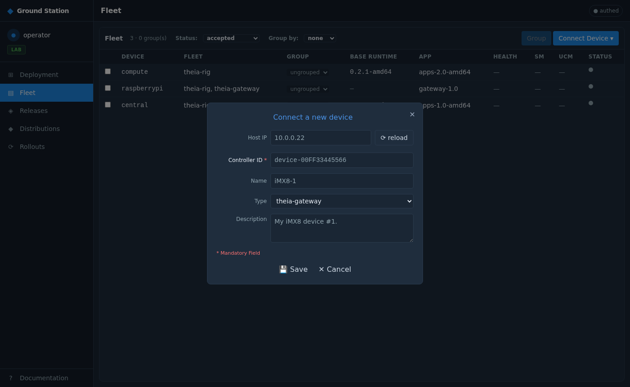Select Fleet in the sidebar
The image size is (630, 387).
click(x=47, y=93)
